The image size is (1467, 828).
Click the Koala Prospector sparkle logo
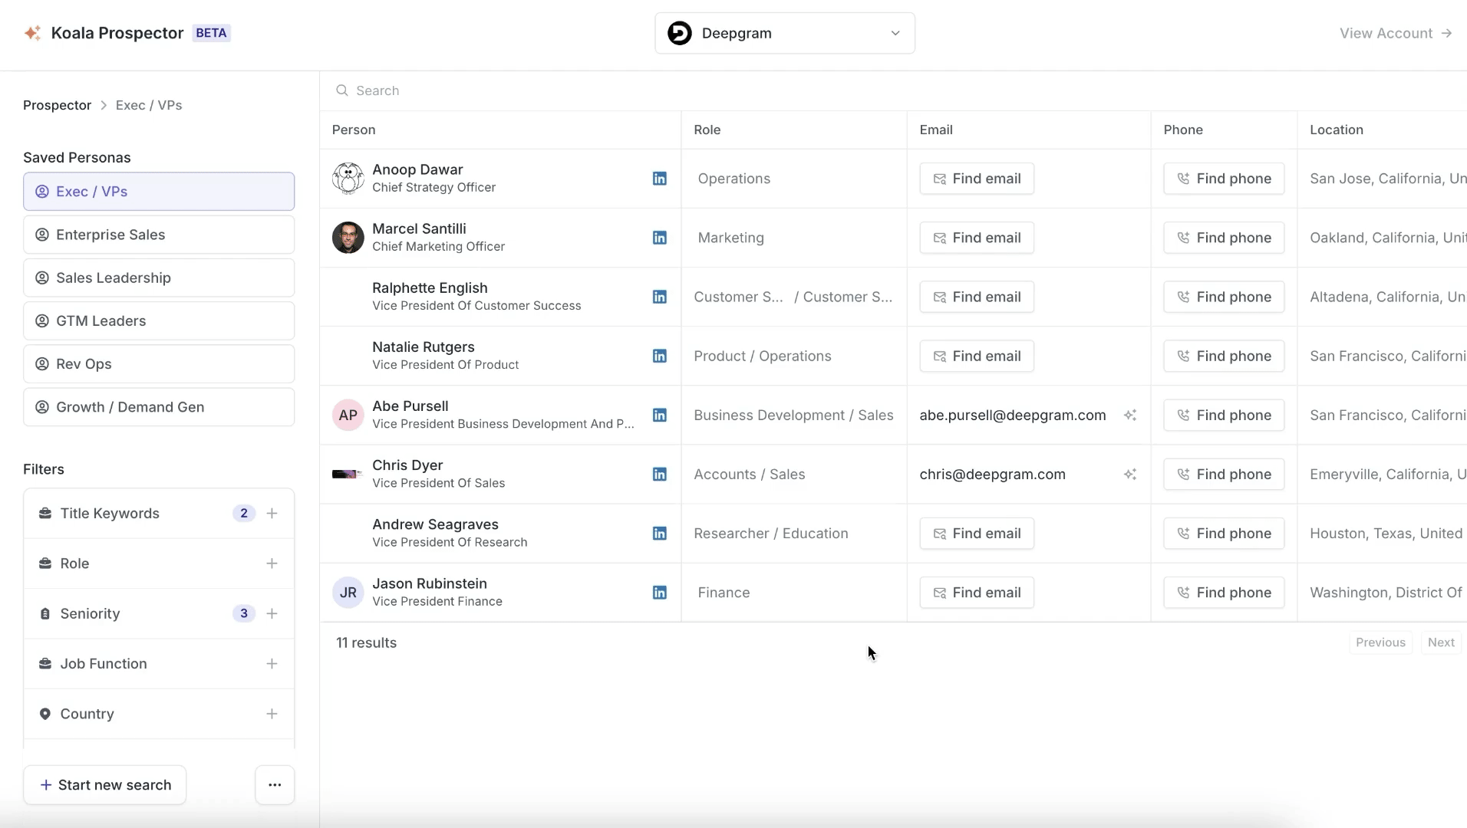[32, 33]
